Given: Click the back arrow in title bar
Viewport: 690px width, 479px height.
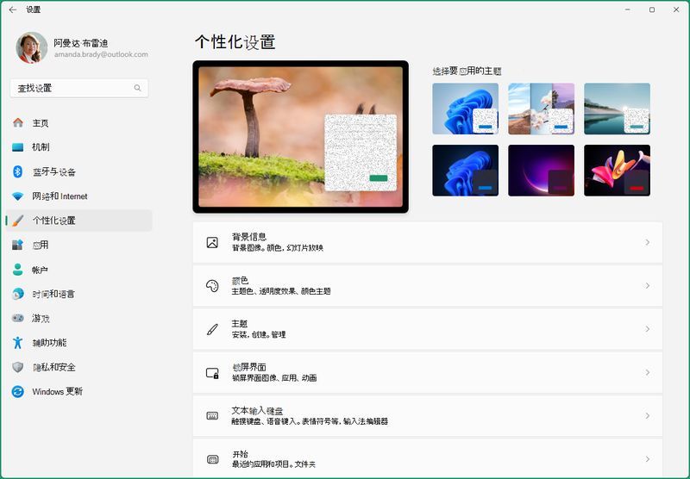Looking at the screenshot, I should pos(12,9).
